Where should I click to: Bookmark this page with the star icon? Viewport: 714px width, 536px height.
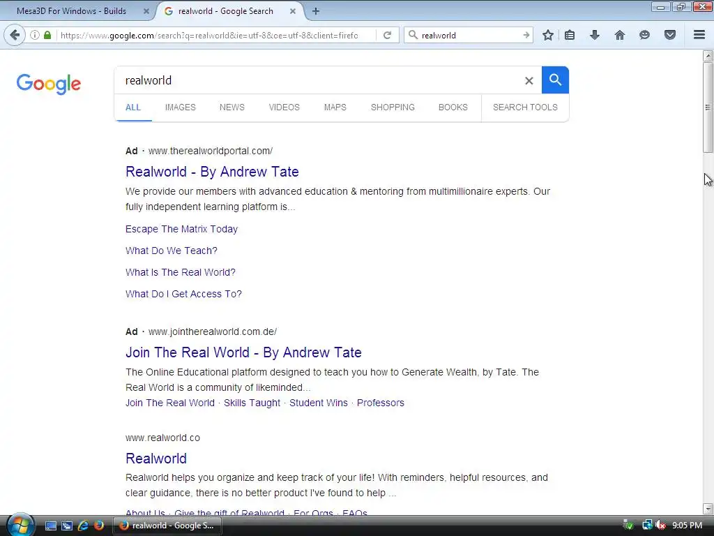pyautogui.click(x=548, y=35)
